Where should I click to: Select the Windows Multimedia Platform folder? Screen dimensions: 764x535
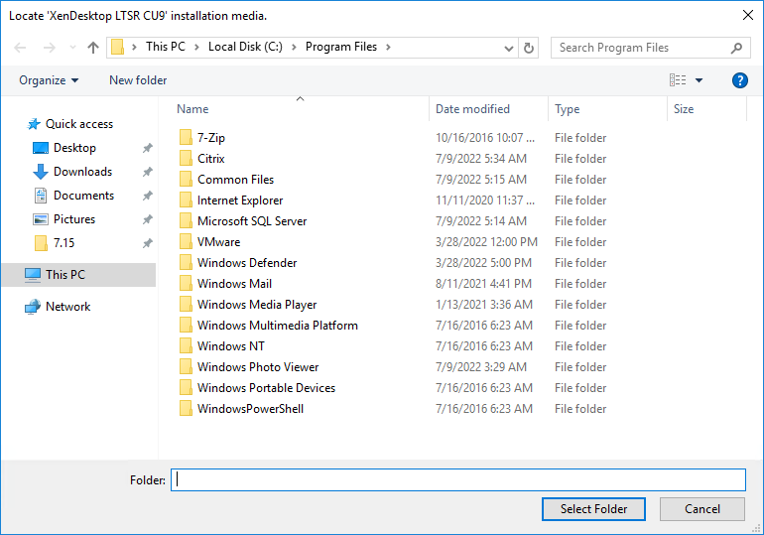(277, 326)
